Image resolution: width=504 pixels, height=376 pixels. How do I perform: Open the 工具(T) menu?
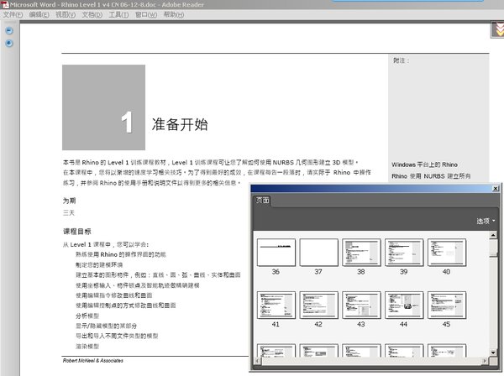pyautogui.click(x=118, y=15)
